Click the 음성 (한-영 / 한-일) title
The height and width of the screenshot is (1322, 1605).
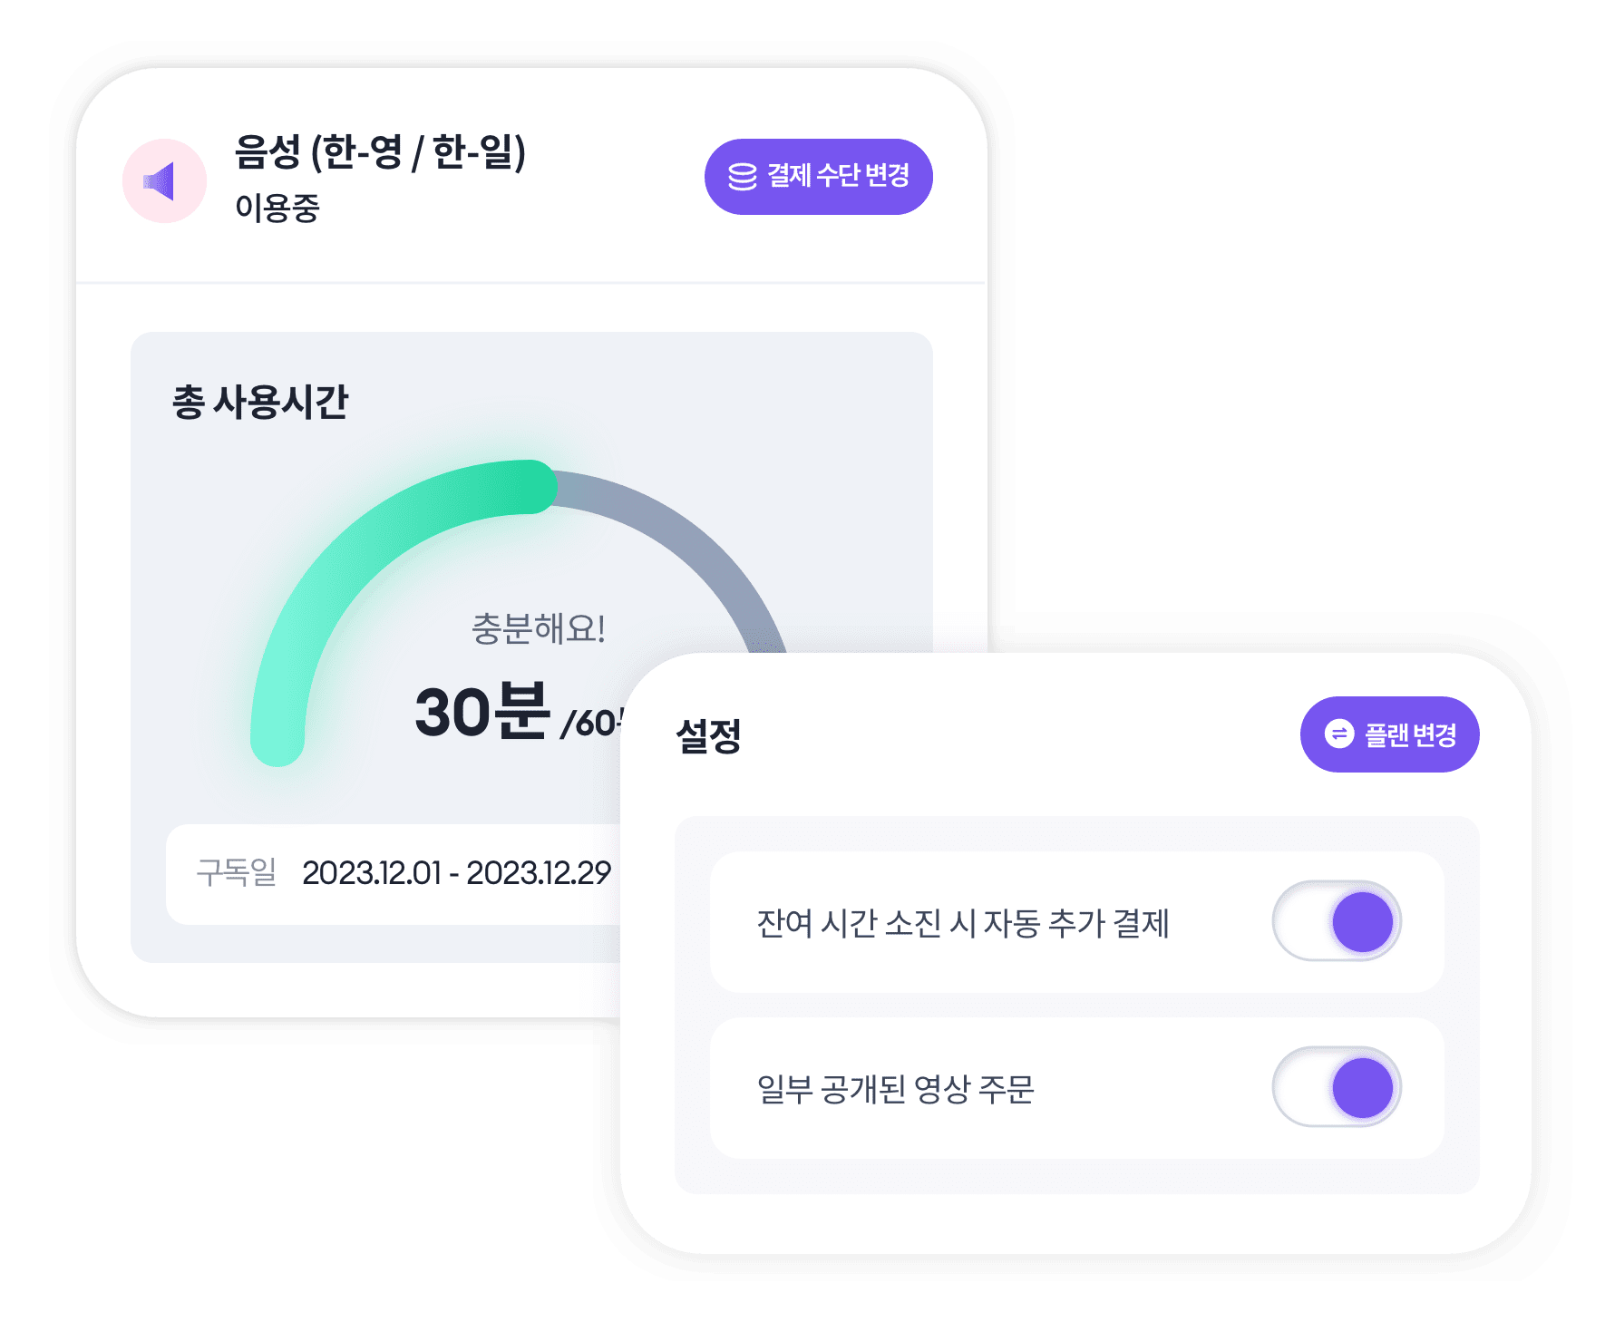(x=380, y=151)
